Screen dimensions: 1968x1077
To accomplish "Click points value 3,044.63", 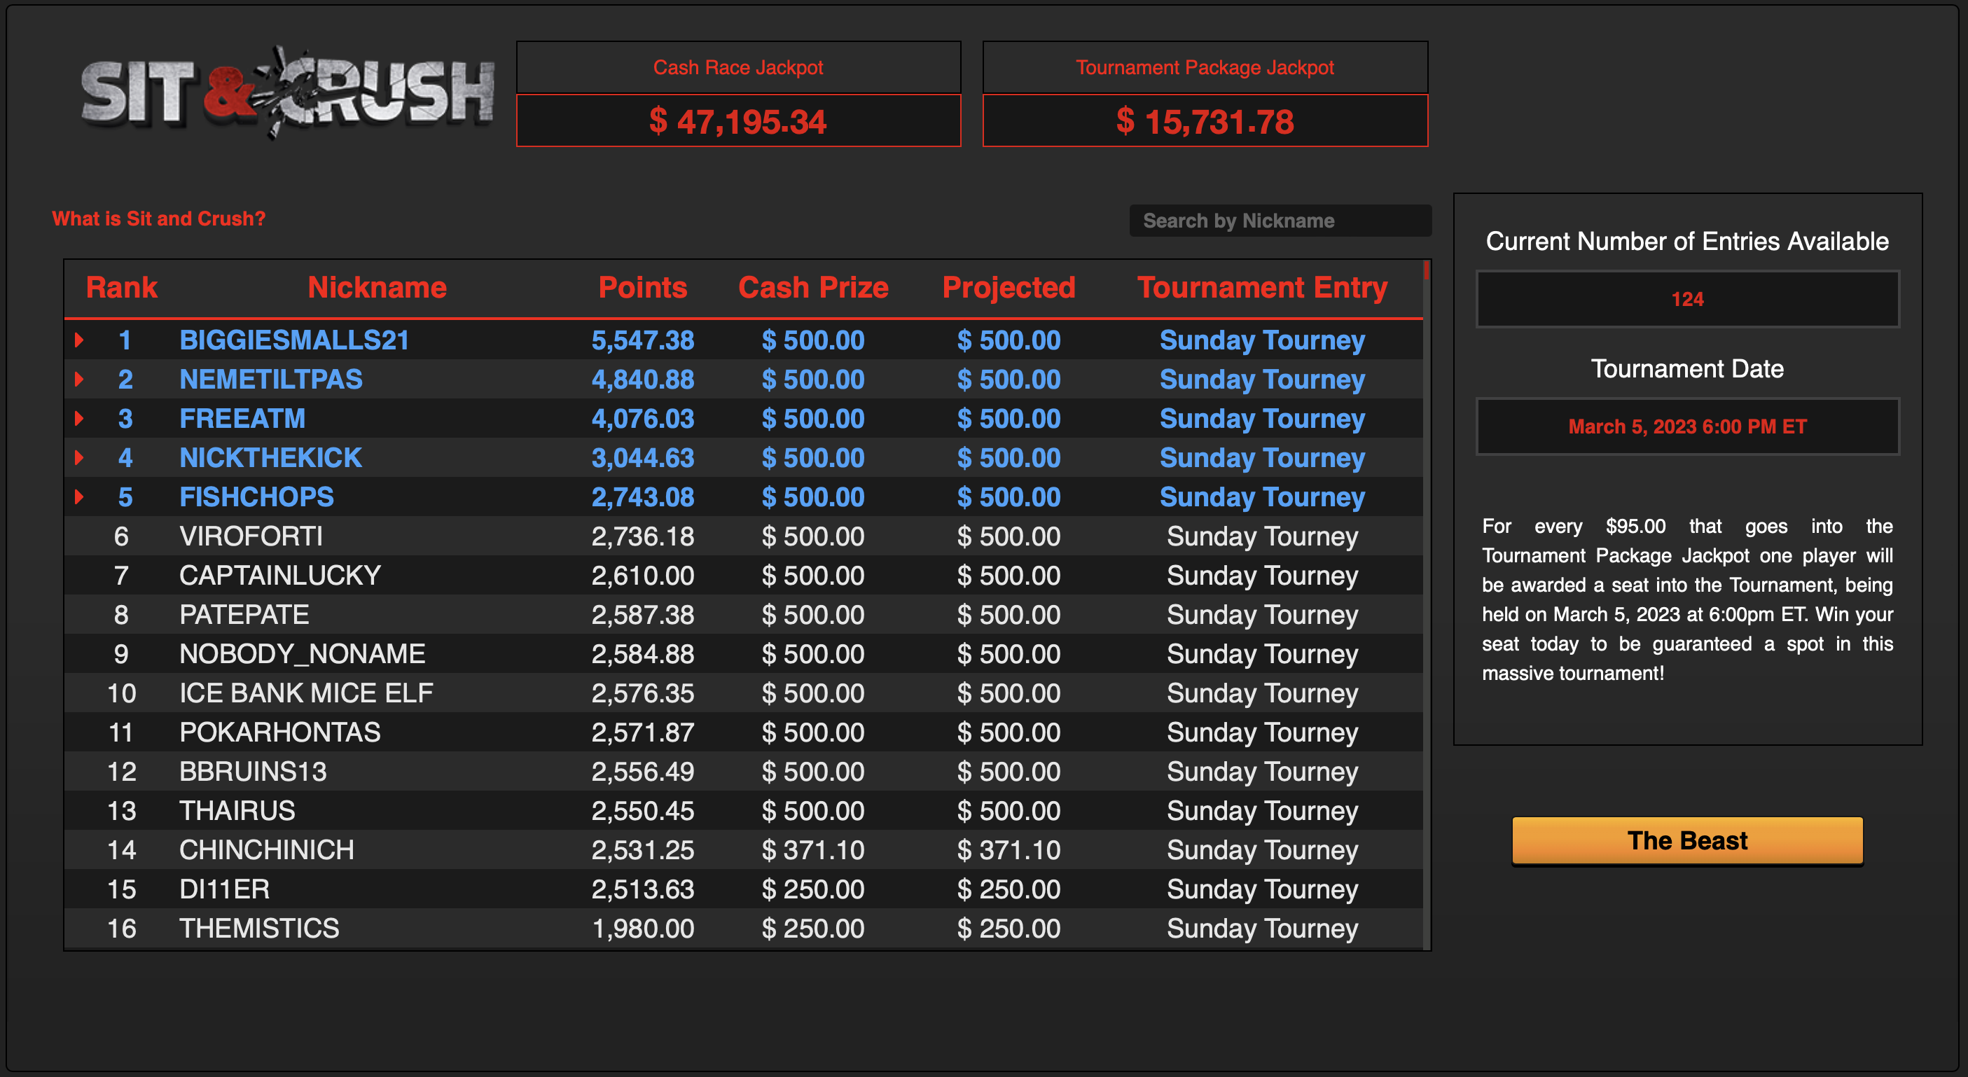I will click(642, 457).
